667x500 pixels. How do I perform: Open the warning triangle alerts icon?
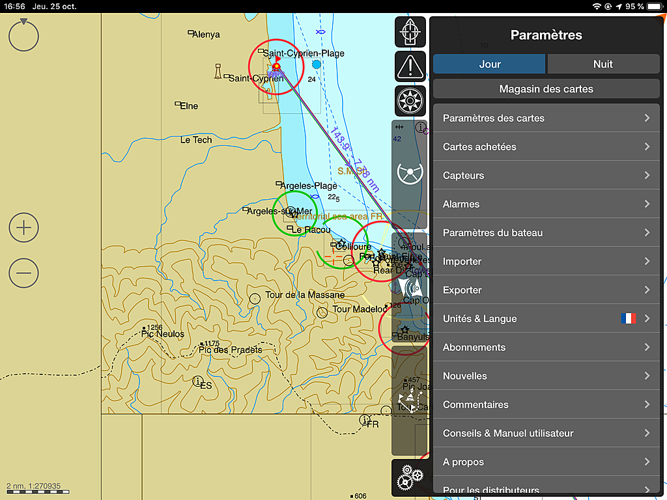coord(410,66)
